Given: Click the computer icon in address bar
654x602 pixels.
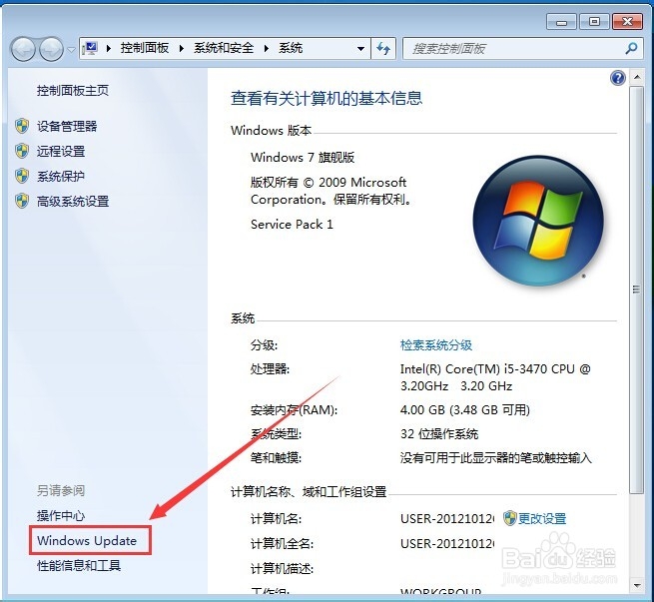Looking at the screenshot, I should click(90, 48).
